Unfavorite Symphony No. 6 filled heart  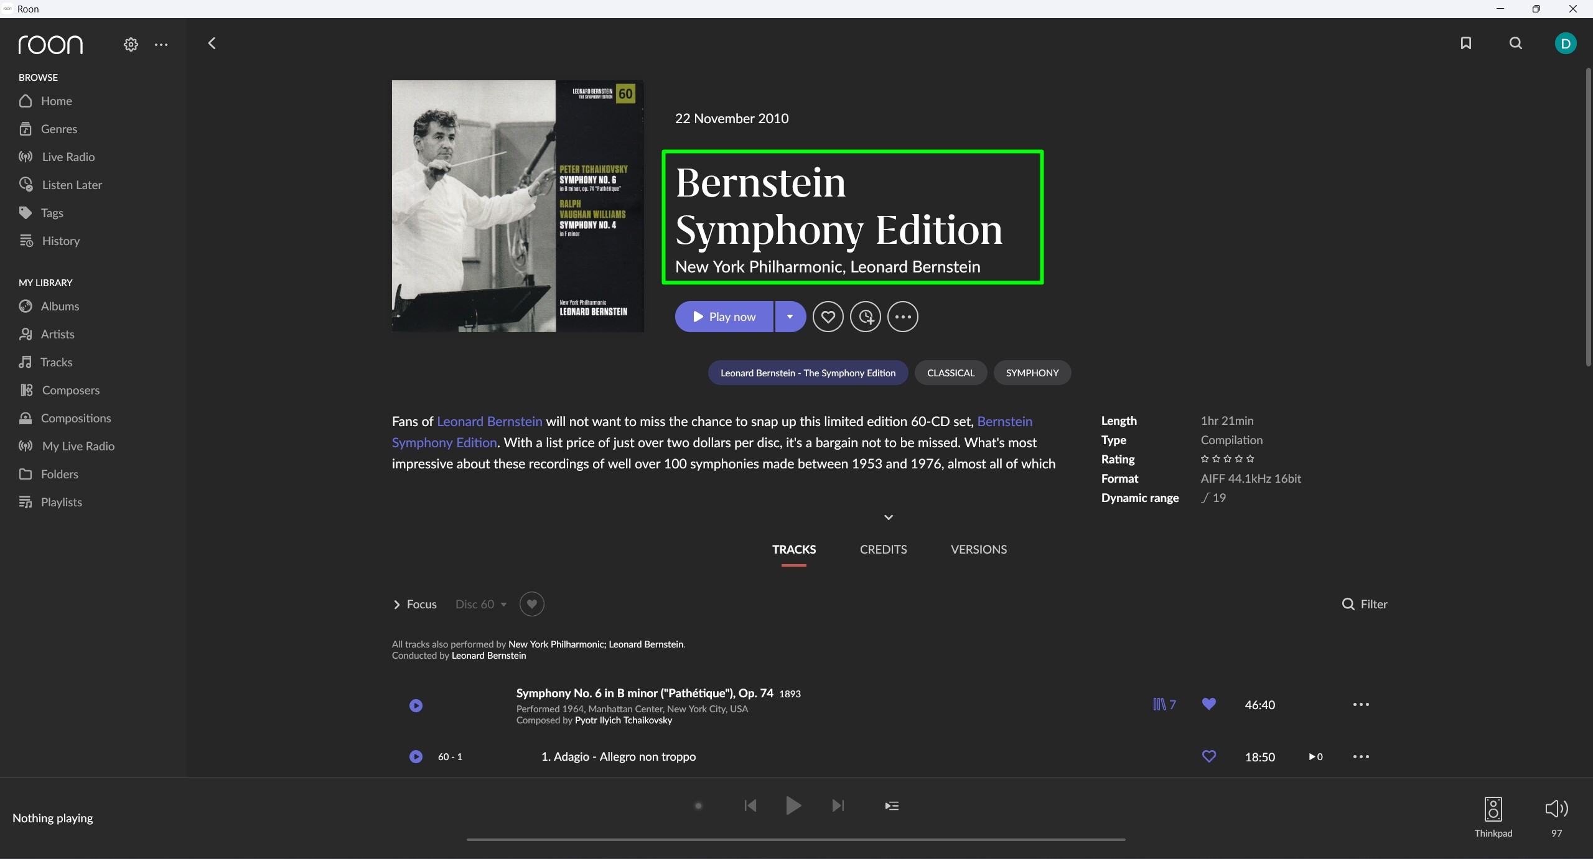pos(1208,704)
